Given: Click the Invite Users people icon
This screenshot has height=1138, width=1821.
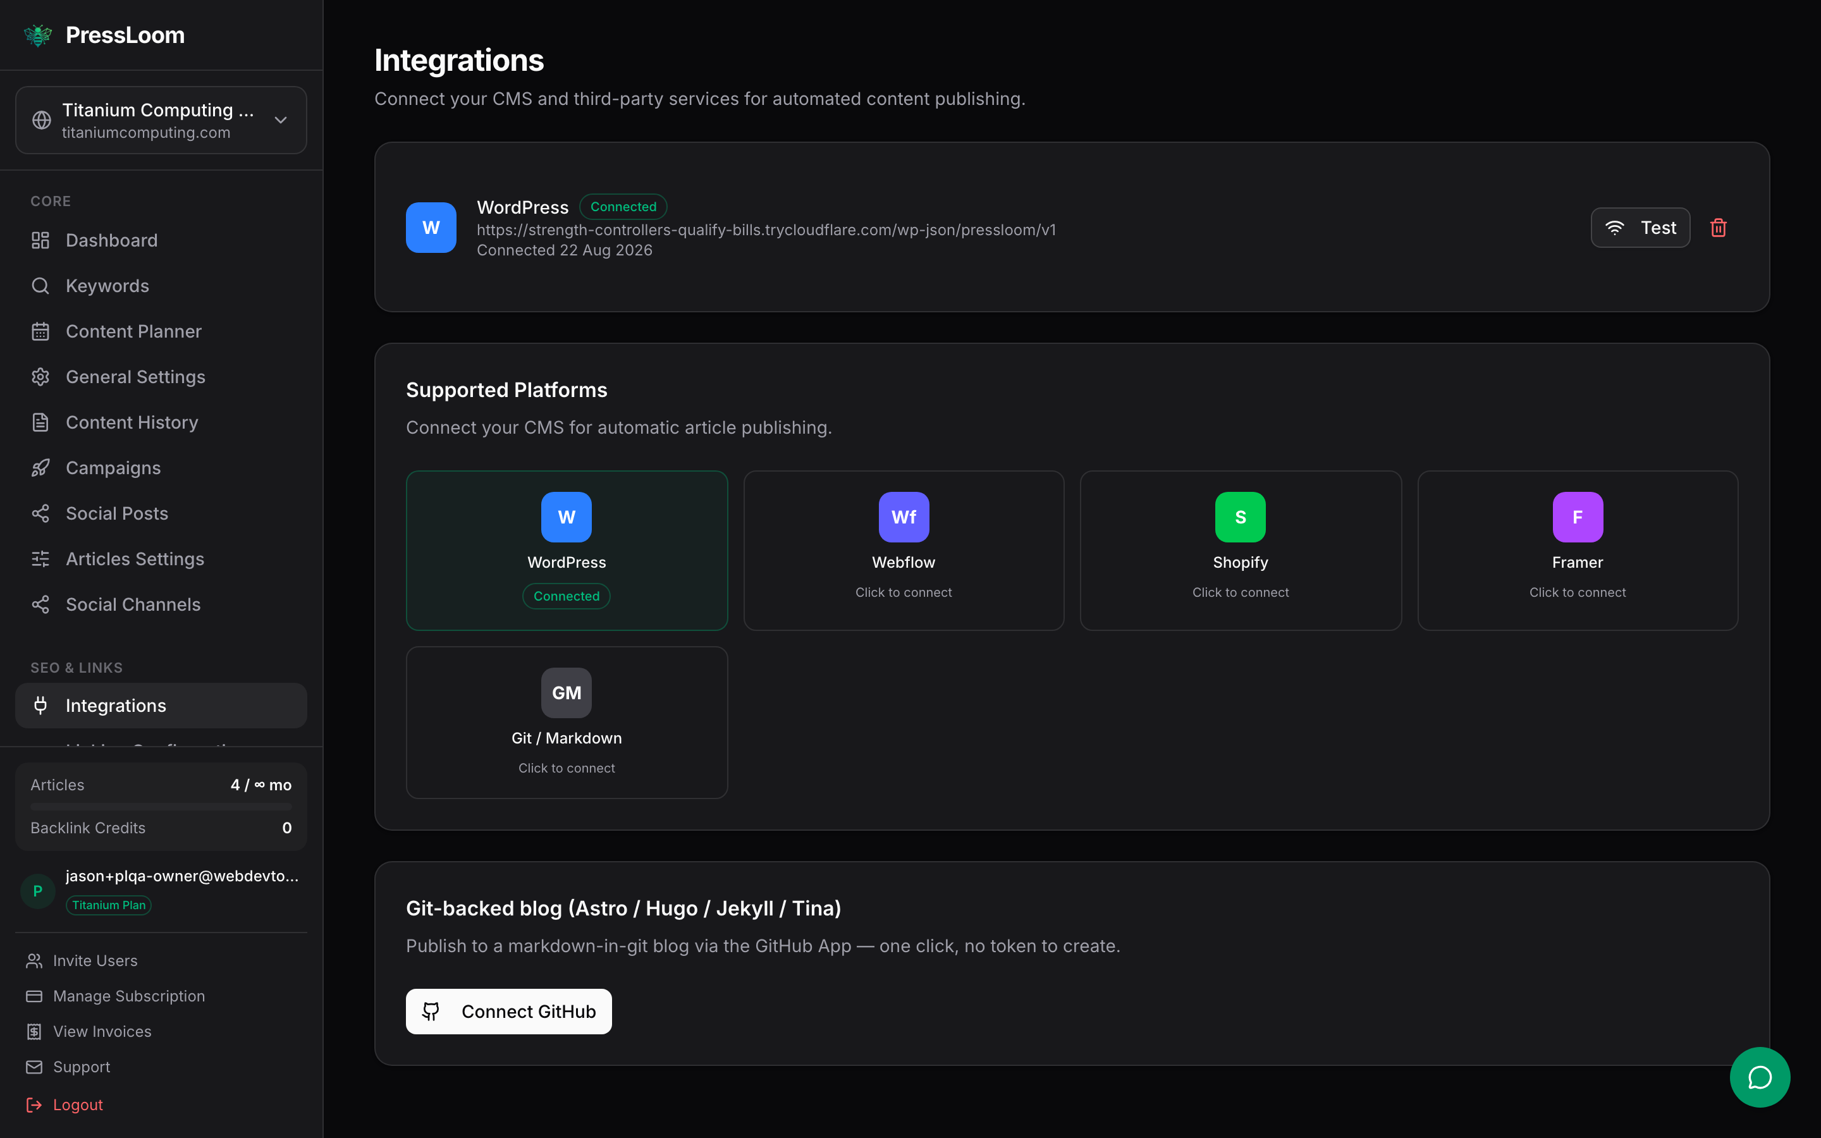Looking at the screenshot, I should pyautogui.click(x=34, y=961).
